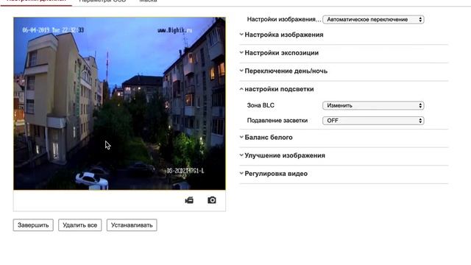Image resolution: width=471 pixels, height=265 pixels.
Task: Click the Подавление засветки label
Action: pos(277,121)
